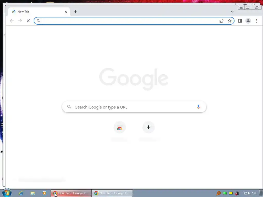Open the Windows Start menu orb
The image size is (263, 197).
[x=7, y=193]
